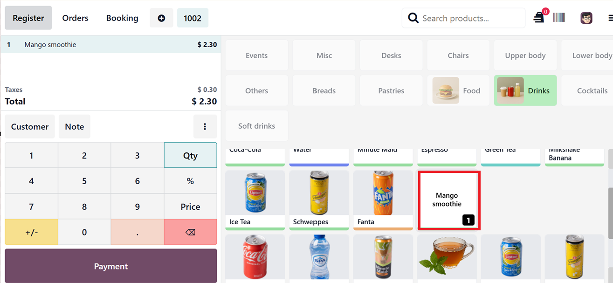Click the barcode scanner icon

click(x=559, y=18)
